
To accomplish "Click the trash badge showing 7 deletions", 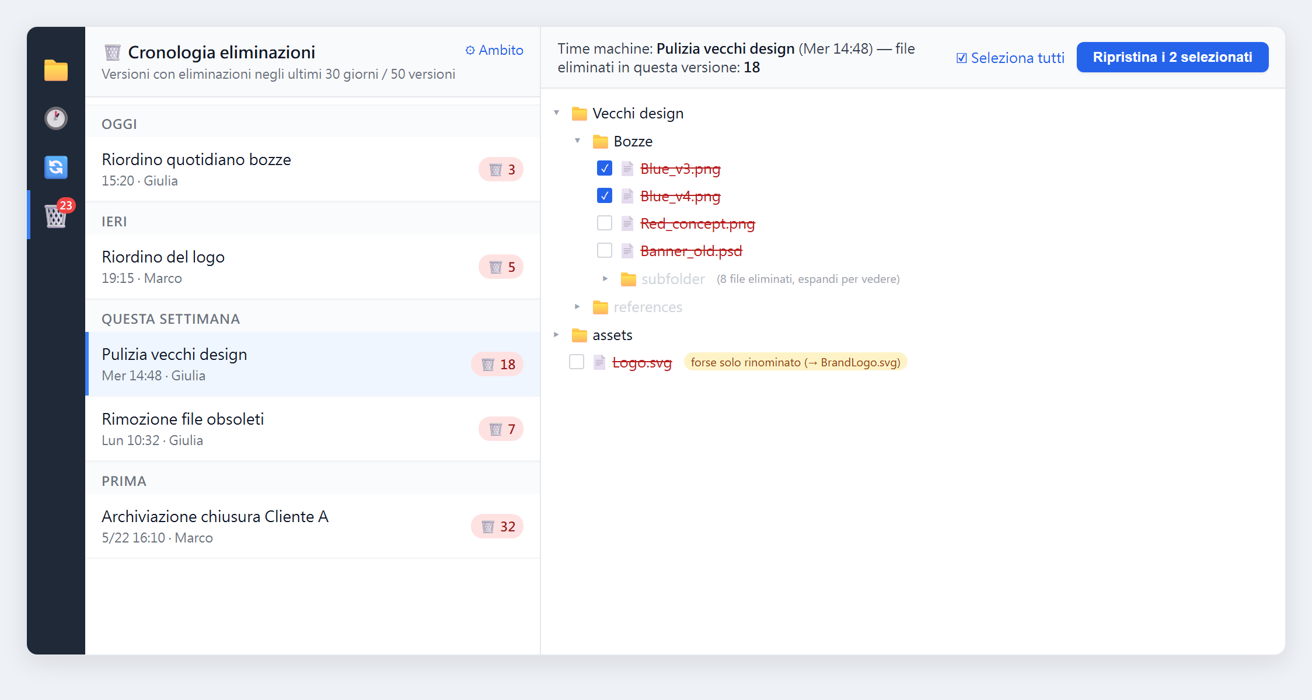I will 501,429.
